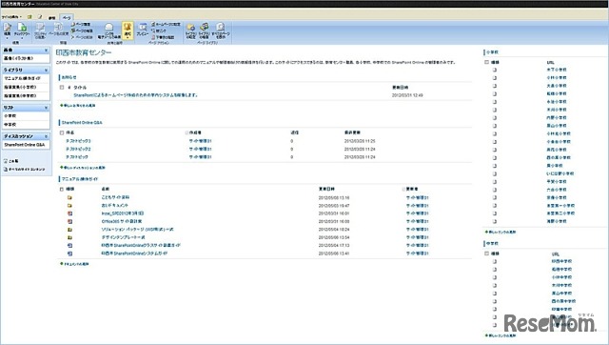
Task: Open the 本埜第一小学校 link
Action: click(x=560, y=206)
